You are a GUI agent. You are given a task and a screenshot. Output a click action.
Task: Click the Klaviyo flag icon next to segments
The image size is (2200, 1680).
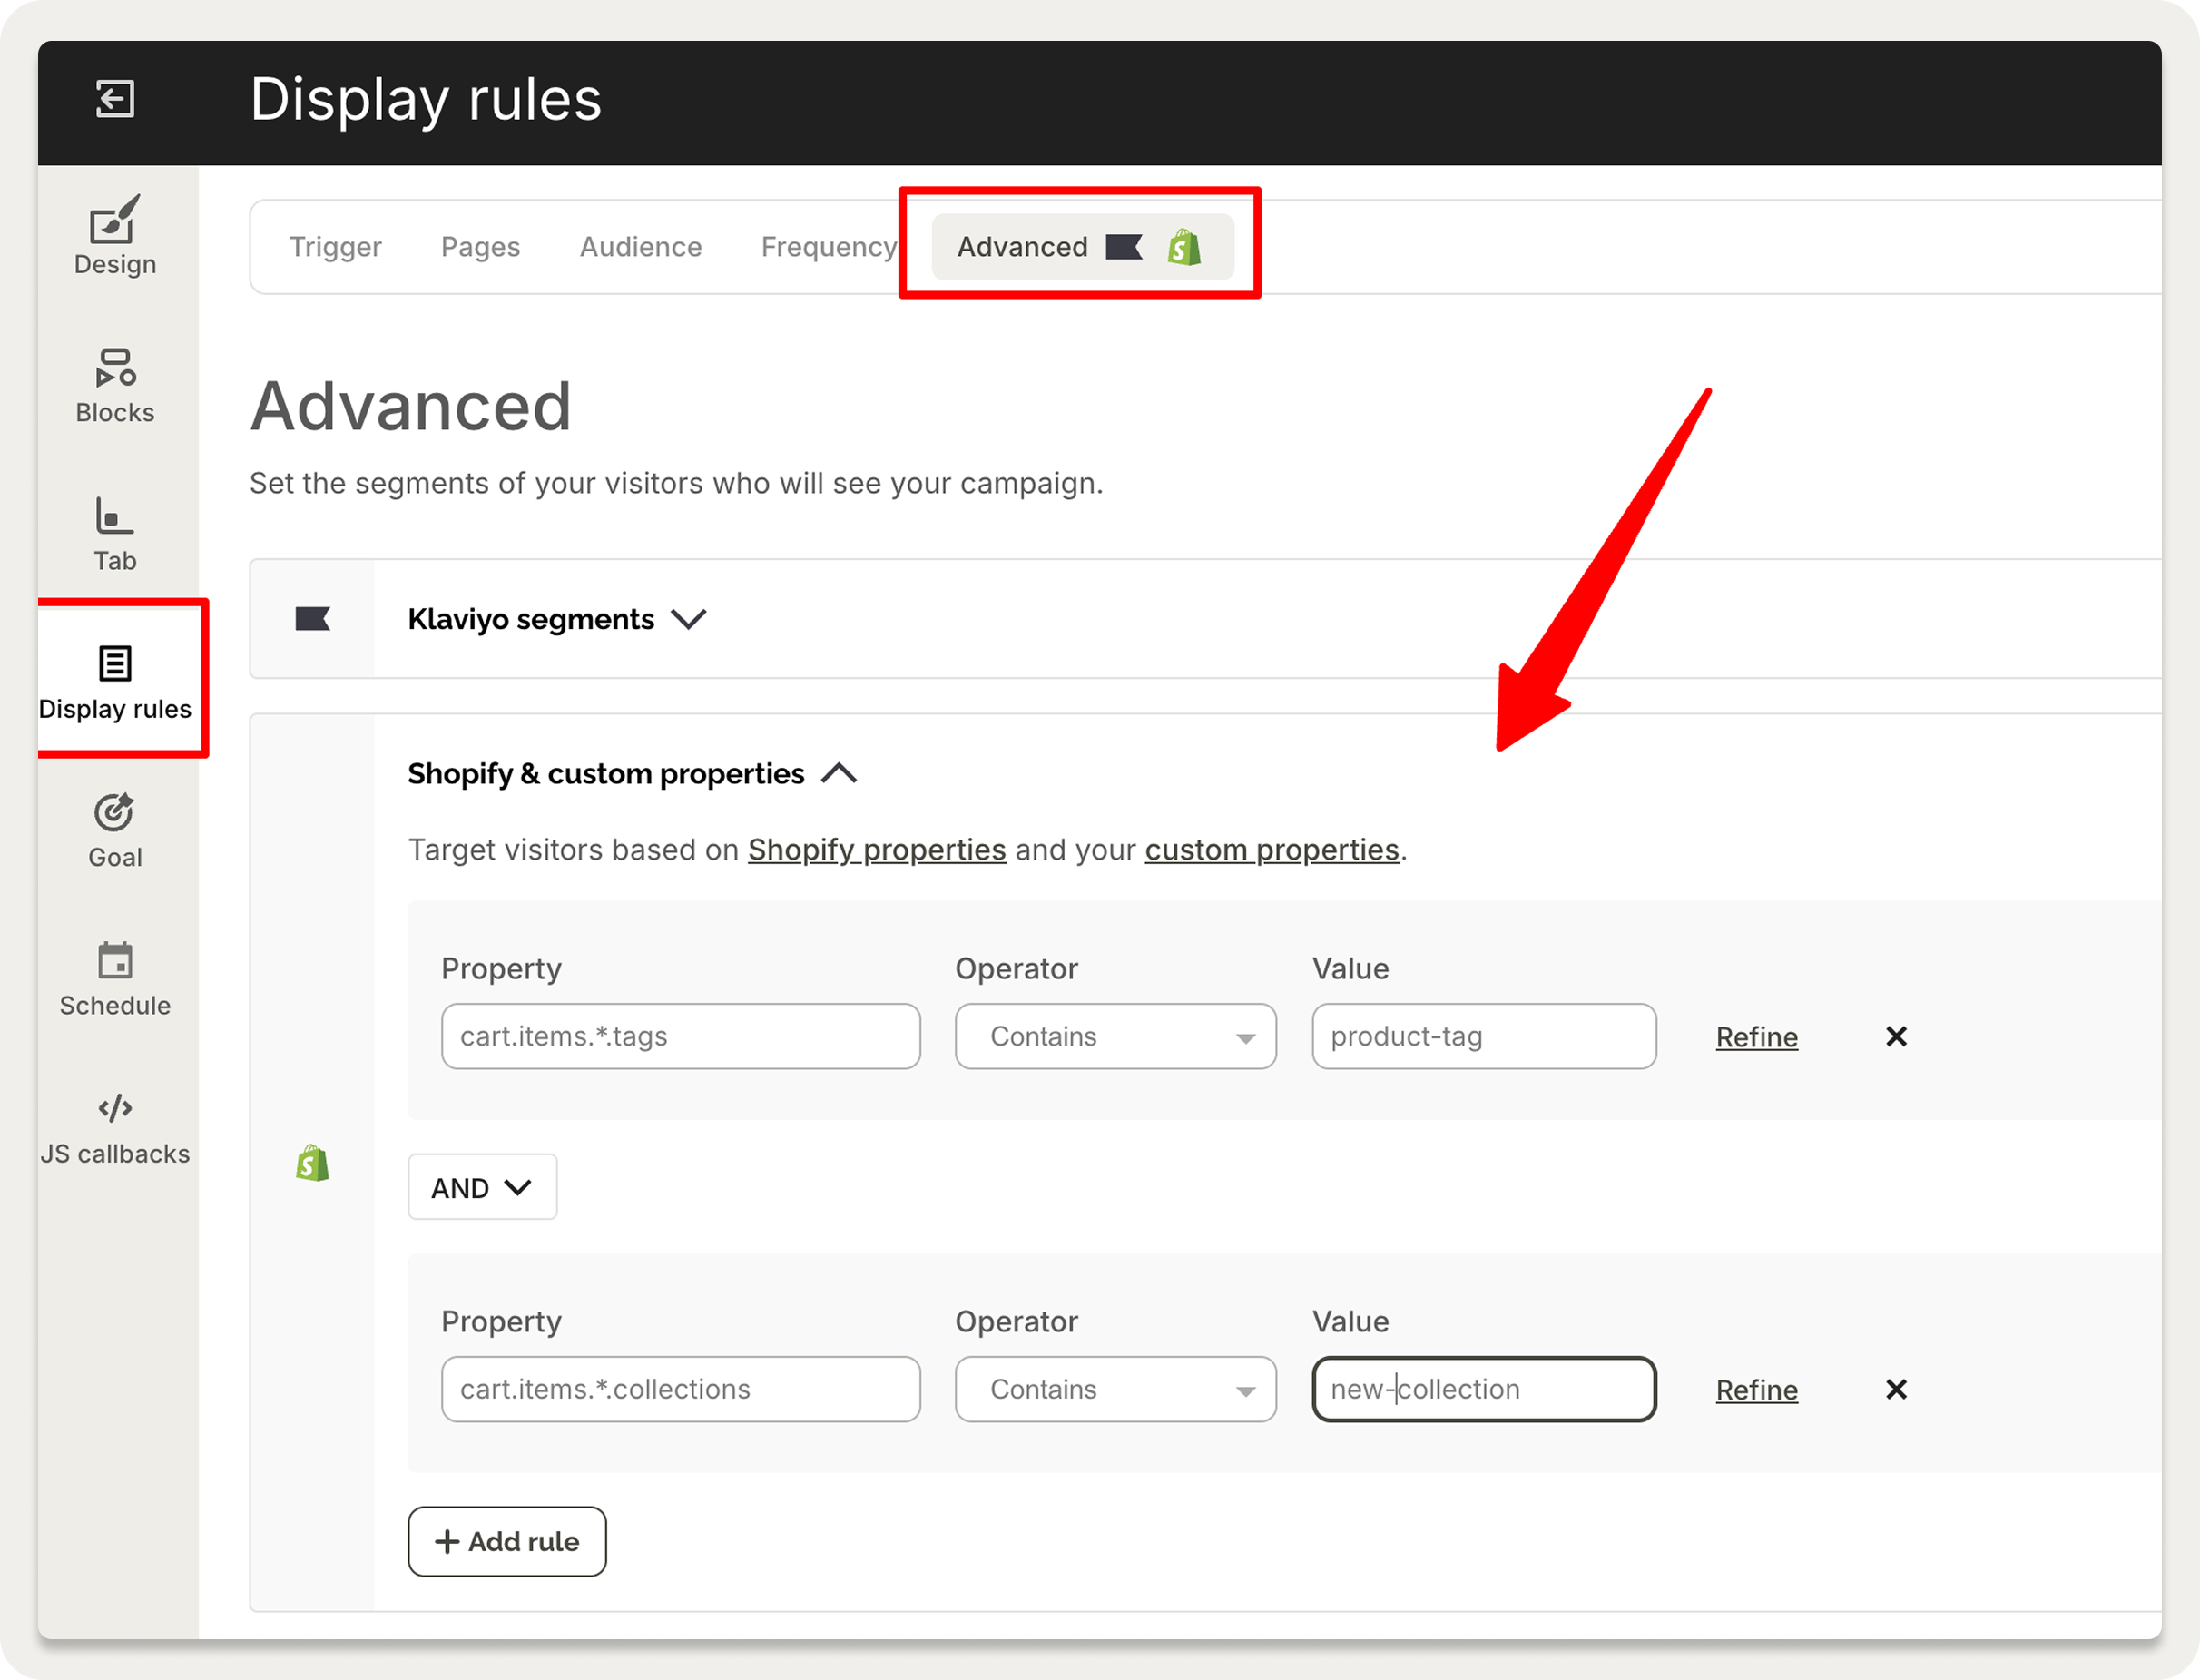pyautogui.click(x=313, y=619)
